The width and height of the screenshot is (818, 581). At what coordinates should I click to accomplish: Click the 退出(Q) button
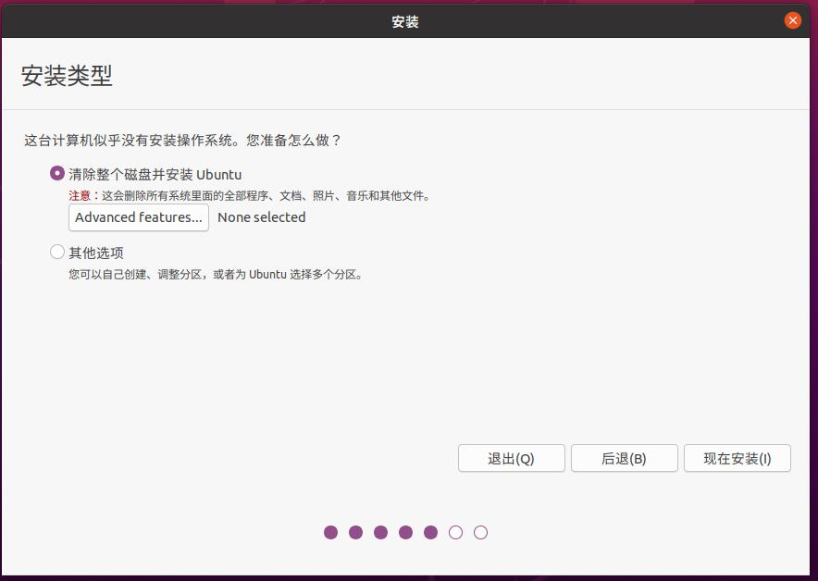coord(511,459)
